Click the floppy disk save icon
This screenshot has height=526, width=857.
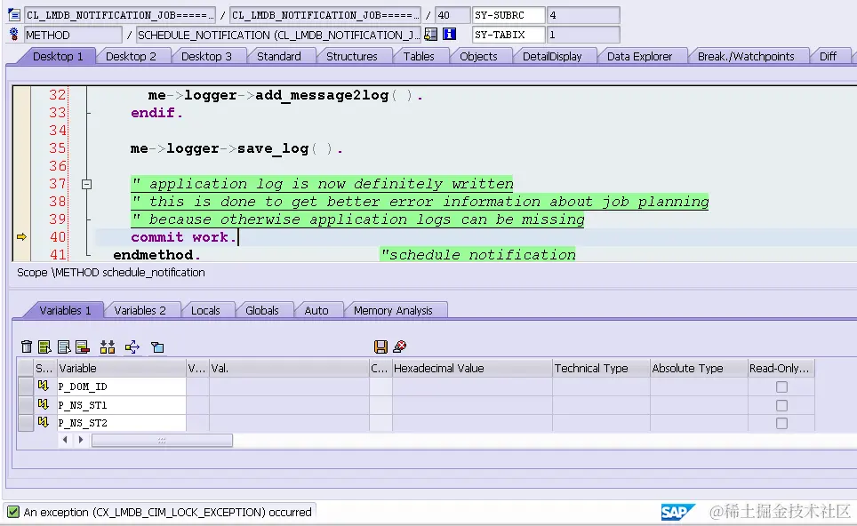(x=381, y=347)
